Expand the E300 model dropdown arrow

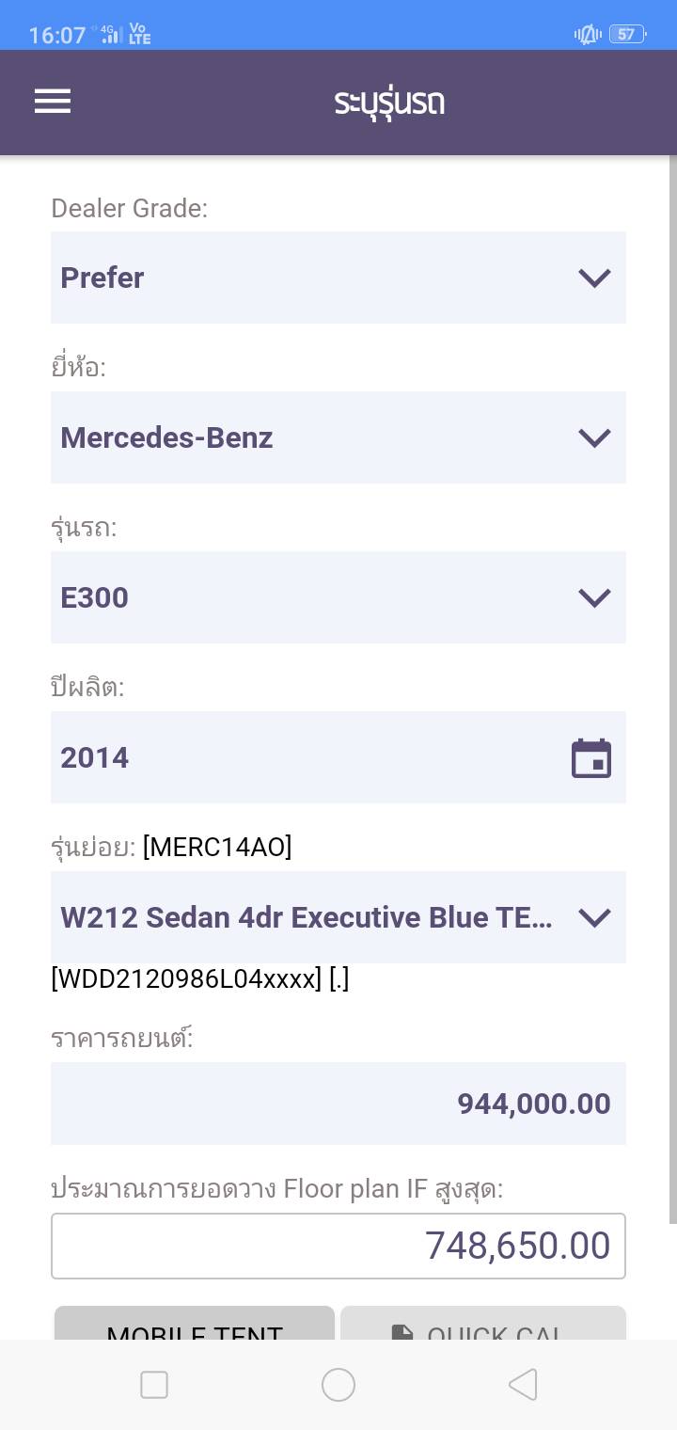594,597
